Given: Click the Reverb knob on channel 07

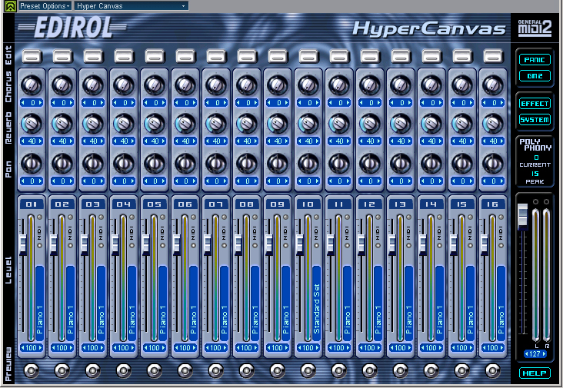Looking at the screenshot, I should point(216,124).
